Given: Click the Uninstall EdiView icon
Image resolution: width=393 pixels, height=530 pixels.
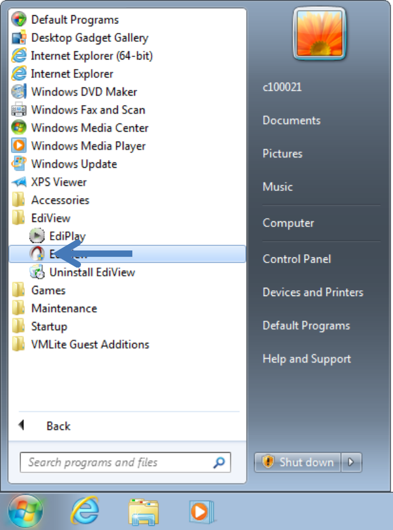Looking at the screenshot, I should click(x=37, y=272).
